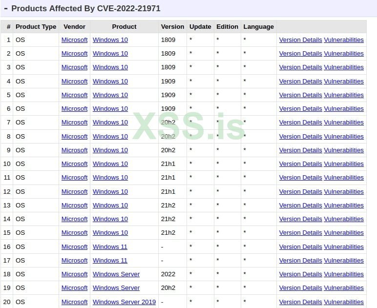
Task: Open Vulnerabilities link in row 11
Action: 344,178
